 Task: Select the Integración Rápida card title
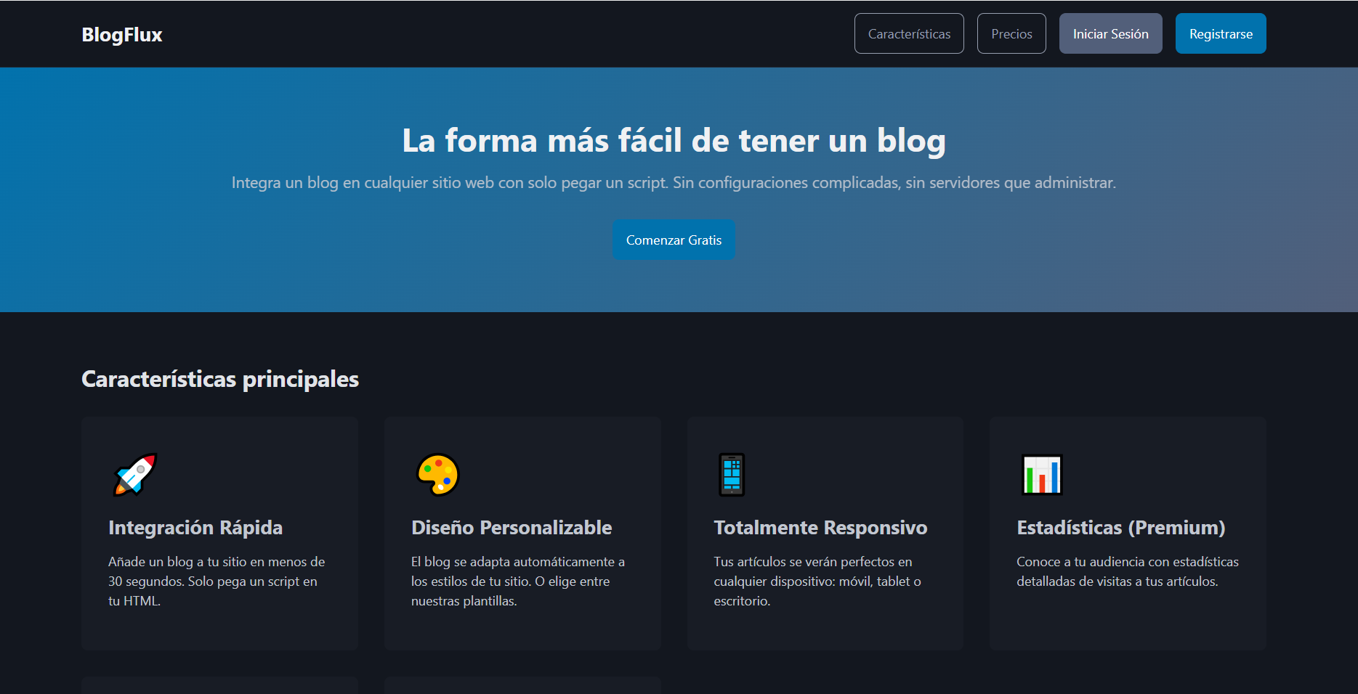click(195, 528)
